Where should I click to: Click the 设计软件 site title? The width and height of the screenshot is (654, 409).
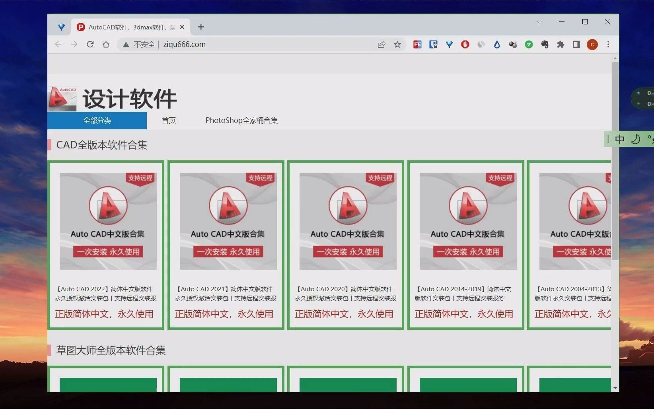tap(130, 99)
